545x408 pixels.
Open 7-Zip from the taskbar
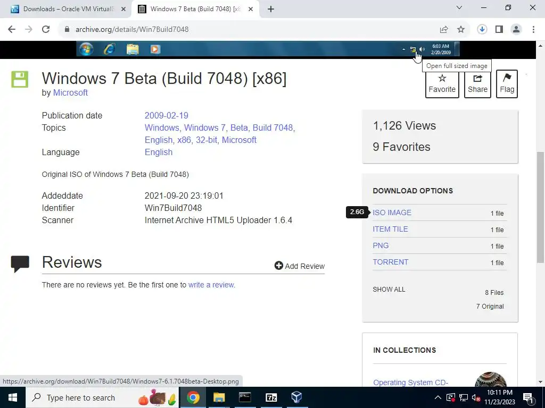271,397
